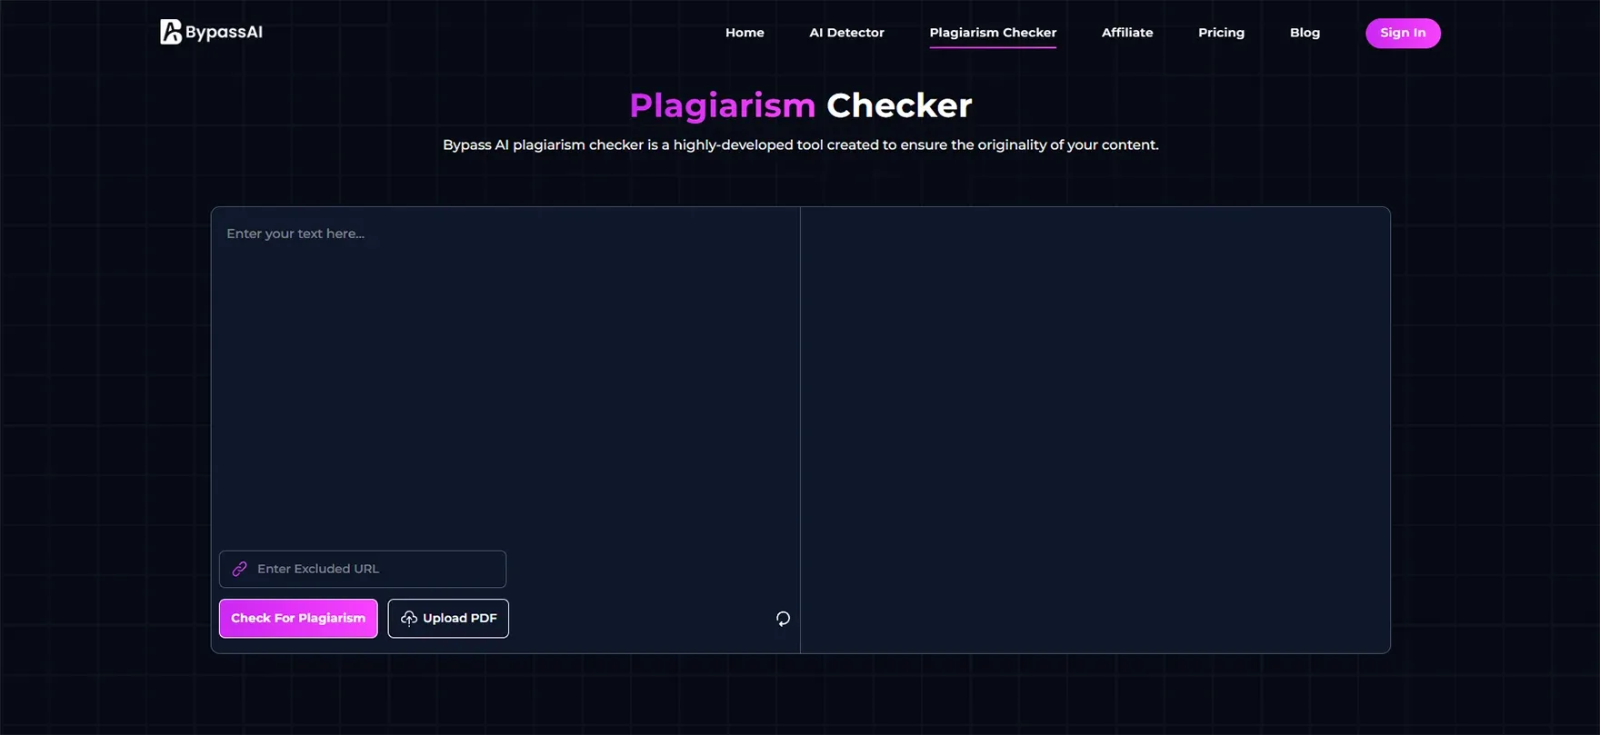Click the link icon in URL field
This screenshot has width=1600, height=735.
(x=240, y=569)
